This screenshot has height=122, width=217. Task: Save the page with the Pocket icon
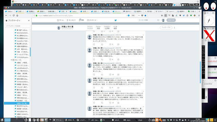[142, 16]
